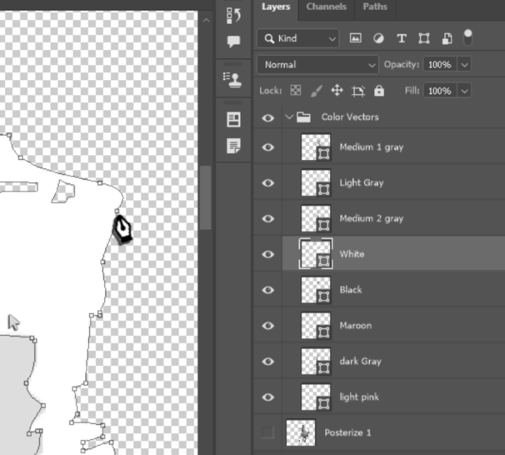Switch to the Paths tab
505x455 pixels.
point(375,7)
